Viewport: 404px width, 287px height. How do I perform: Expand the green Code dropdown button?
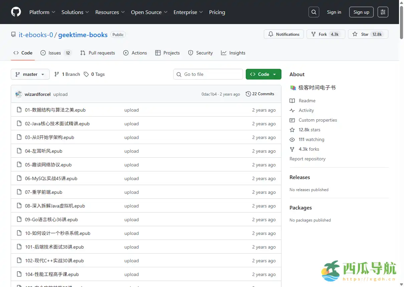pos(263,74)
